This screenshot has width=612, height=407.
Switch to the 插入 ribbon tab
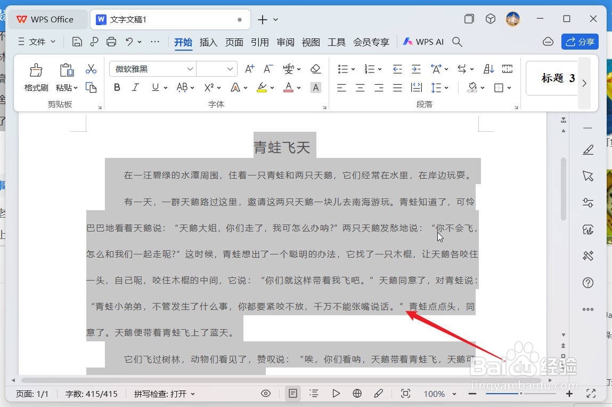(208, 42)
